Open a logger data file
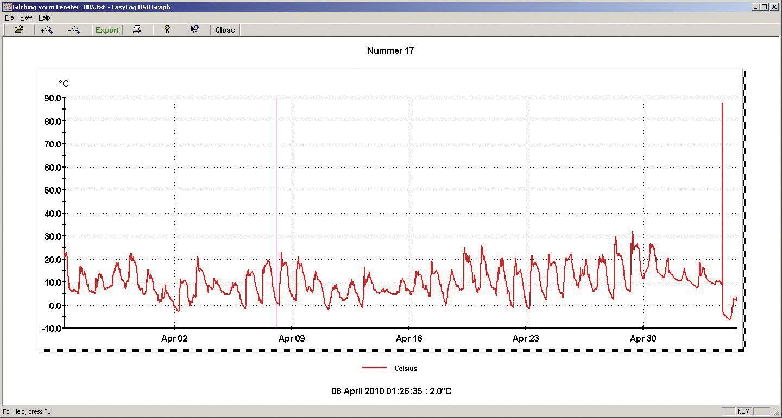 [x=18, y=29]
